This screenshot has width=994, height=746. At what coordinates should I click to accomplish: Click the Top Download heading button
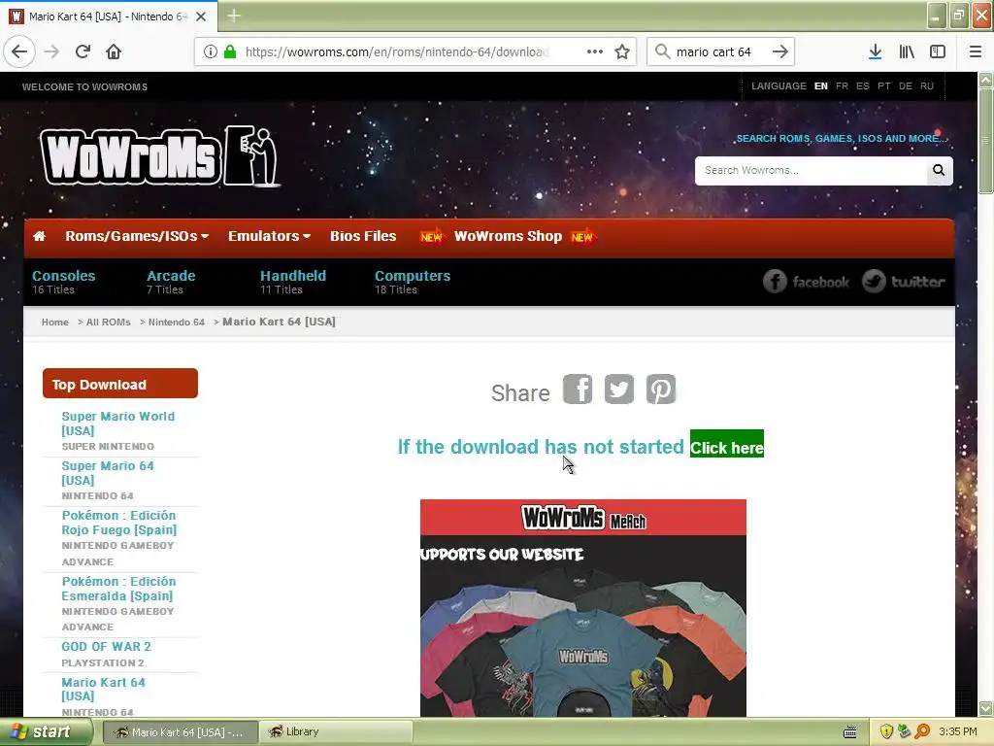pyautogui.click(x=120, y=384)
